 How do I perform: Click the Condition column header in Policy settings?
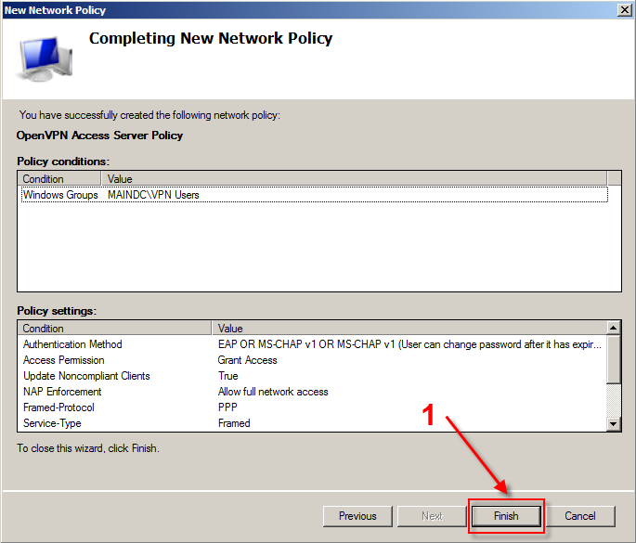[x=115, y=328]
